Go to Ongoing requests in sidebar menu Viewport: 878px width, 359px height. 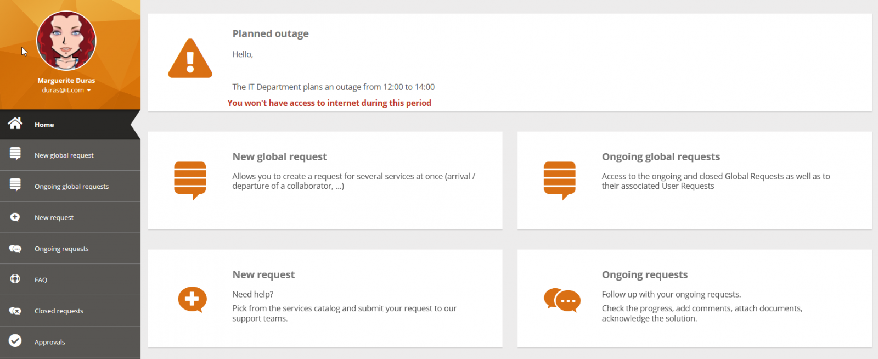point(61,249)
